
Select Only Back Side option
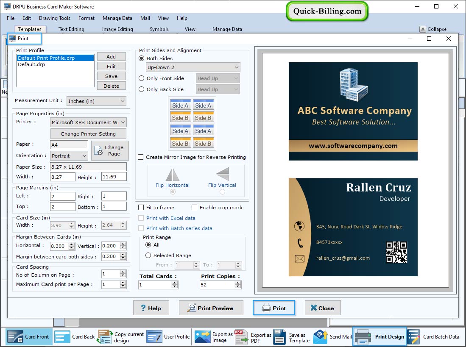tap(142, 89)
